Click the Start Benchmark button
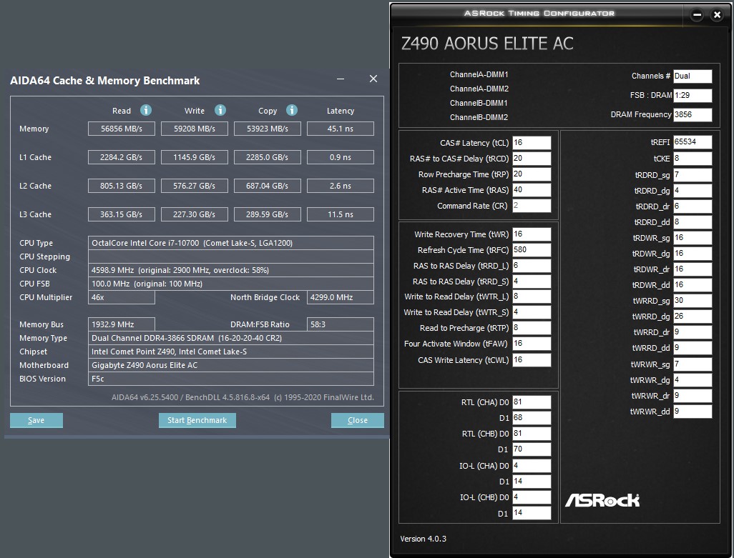The height and width of the screenshot is (558, 734). point(197,420)
